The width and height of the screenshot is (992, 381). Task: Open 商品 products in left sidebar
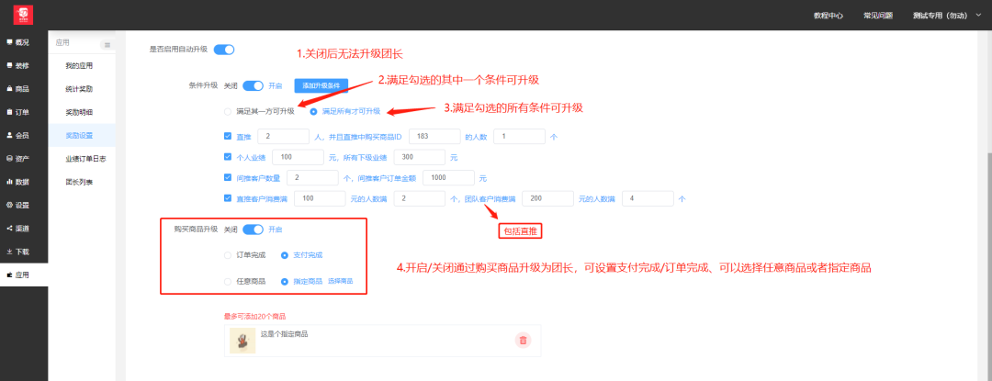[18, 89]
